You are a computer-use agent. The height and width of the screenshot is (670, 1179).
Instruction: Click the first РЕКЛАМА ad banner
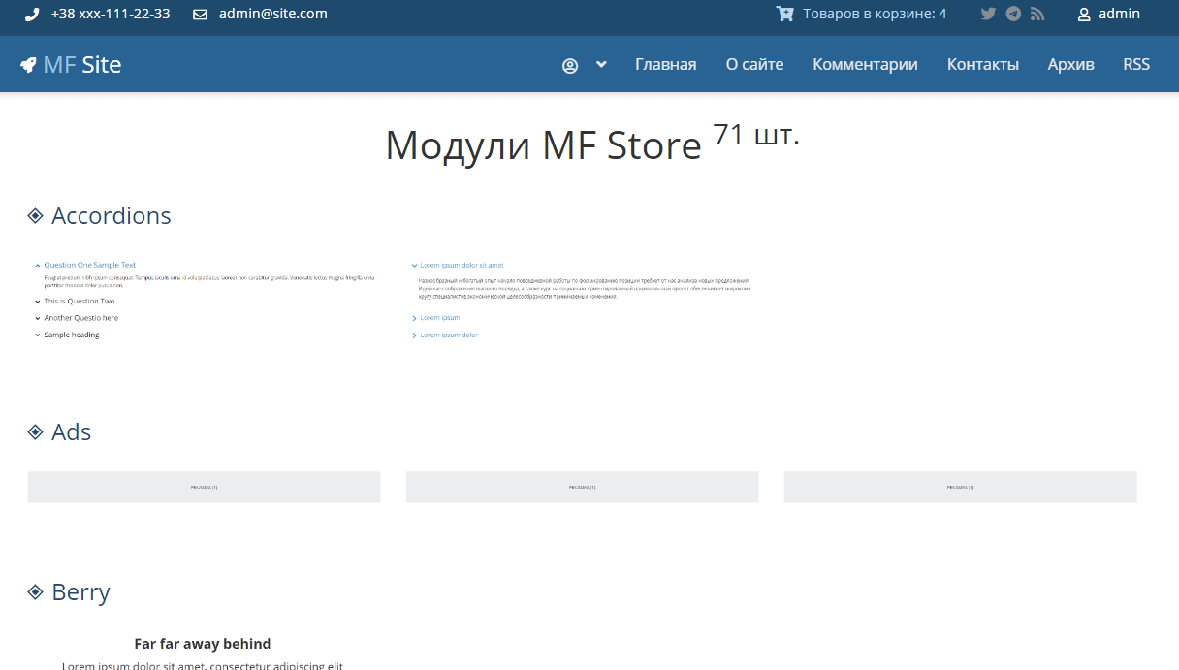(204, 487)
